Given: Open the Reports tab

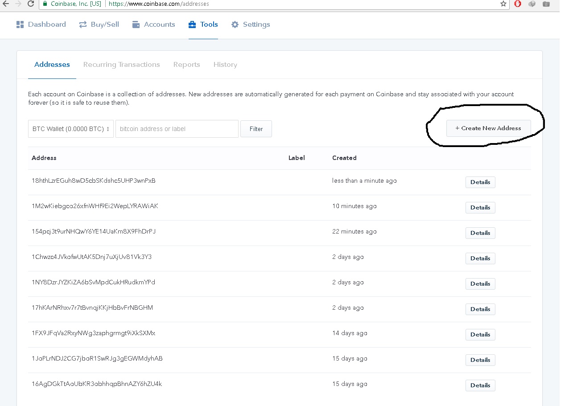Looking at the screenshot, I should [186, 65].
